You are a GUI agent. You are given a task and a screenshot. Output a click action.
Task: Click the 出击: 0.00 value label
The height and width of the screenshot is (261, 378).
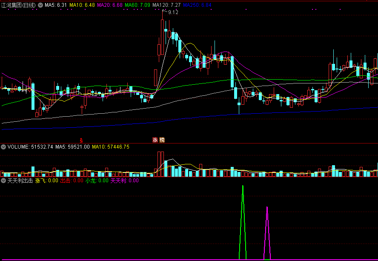coord(72,181)
